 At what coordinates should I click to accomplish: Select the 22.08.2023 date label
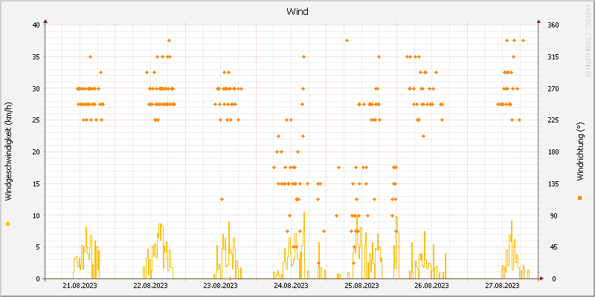pos(151,286)
